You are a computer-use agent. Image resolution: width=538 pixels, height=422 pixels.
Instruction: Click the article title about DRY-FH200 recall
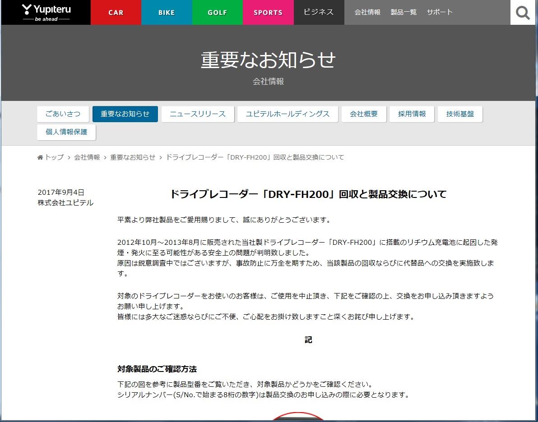pos(308,194)
